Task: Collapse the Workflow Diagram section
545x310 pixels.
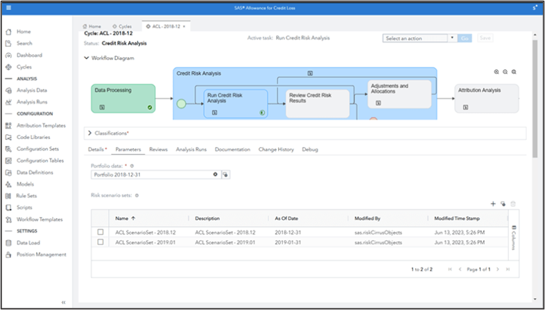Action: [87, 58]
